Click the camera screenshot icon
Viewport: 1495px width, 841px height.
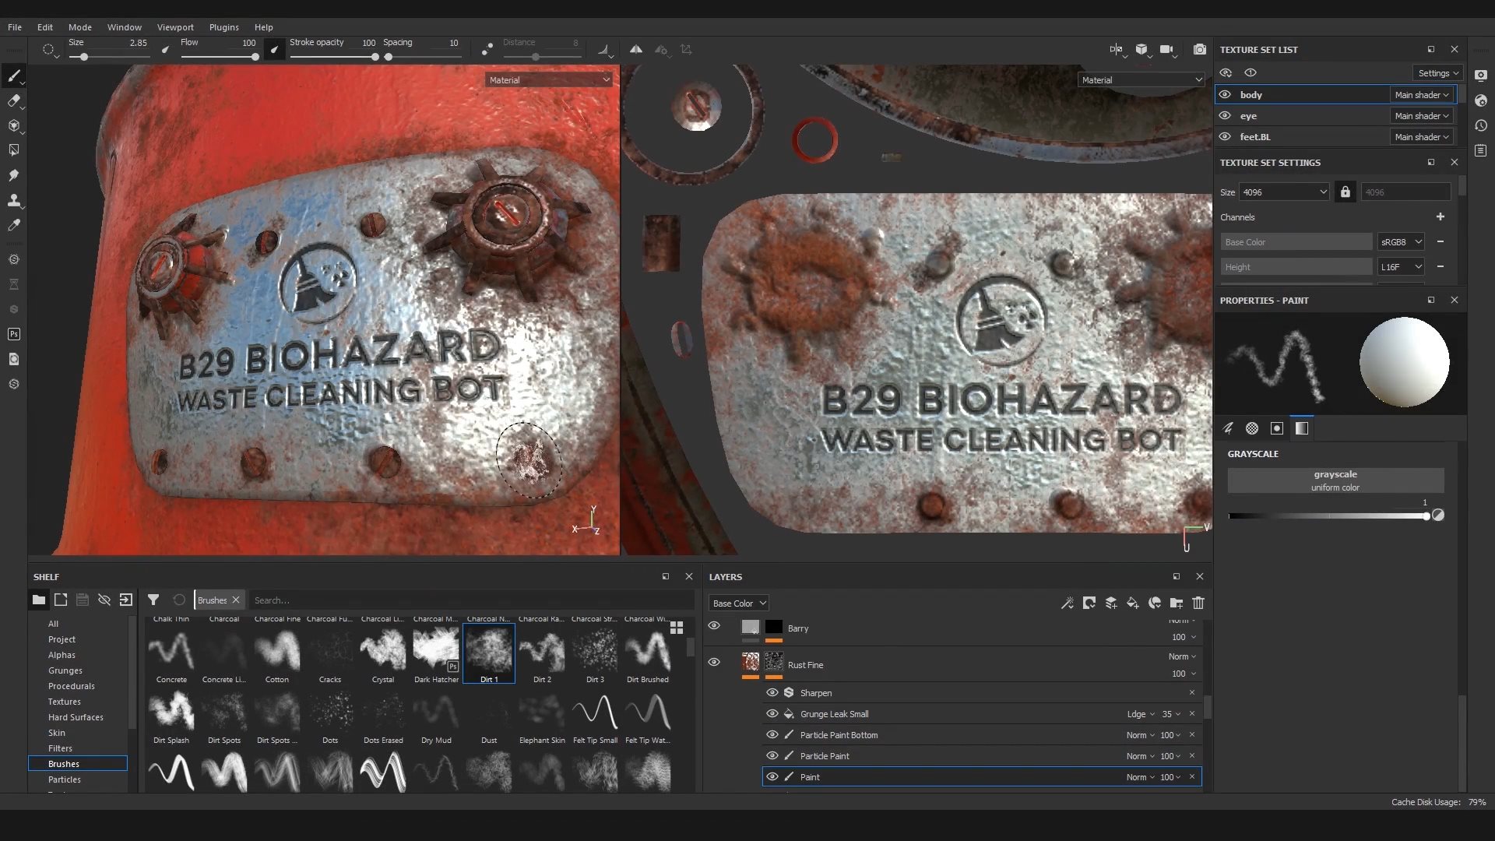tap(1200, 49)
